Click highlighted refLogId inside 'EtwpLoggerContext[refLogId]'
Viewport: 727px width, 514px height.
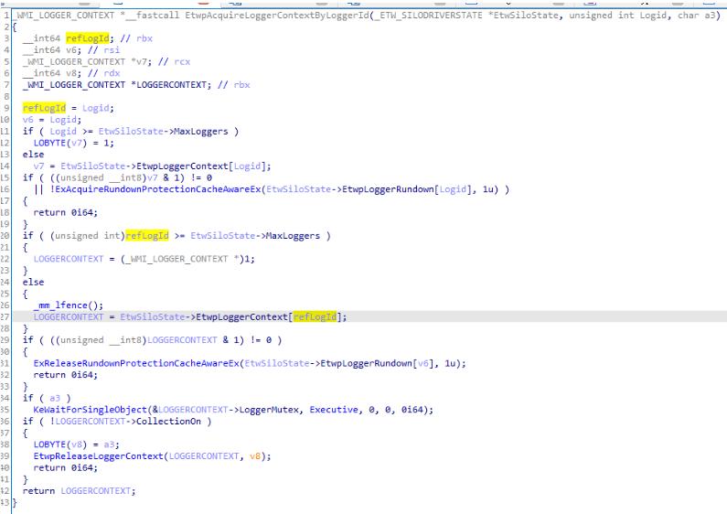click(315, 316)
